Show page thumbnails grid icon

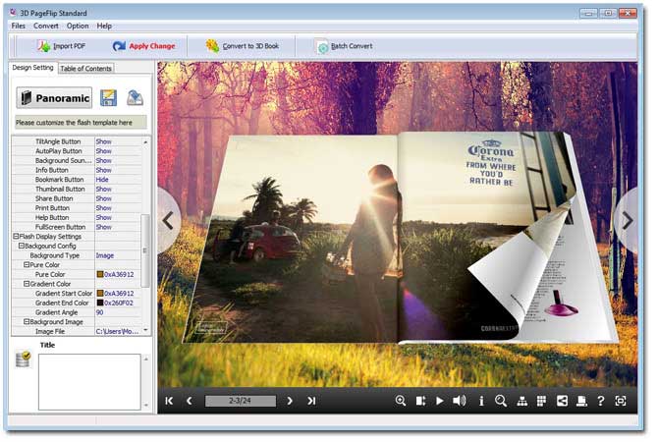point(542,401)
